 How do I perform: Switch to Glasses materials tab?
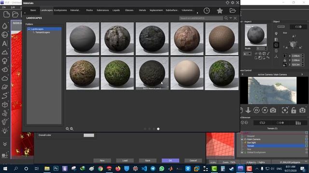(129, 10)
